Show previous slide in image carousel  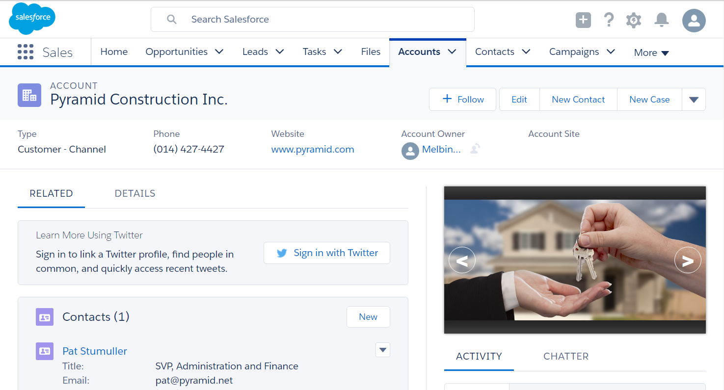pos(462,260)
